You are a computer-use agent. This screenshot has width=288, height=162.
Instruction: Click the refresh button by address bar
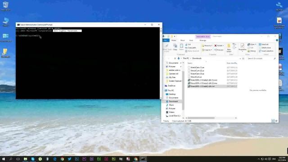(x=243, y=58)
